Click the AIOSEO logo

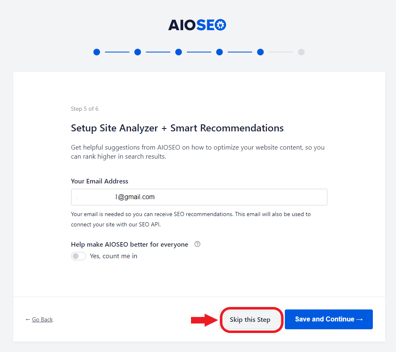(x=197, y=25)
